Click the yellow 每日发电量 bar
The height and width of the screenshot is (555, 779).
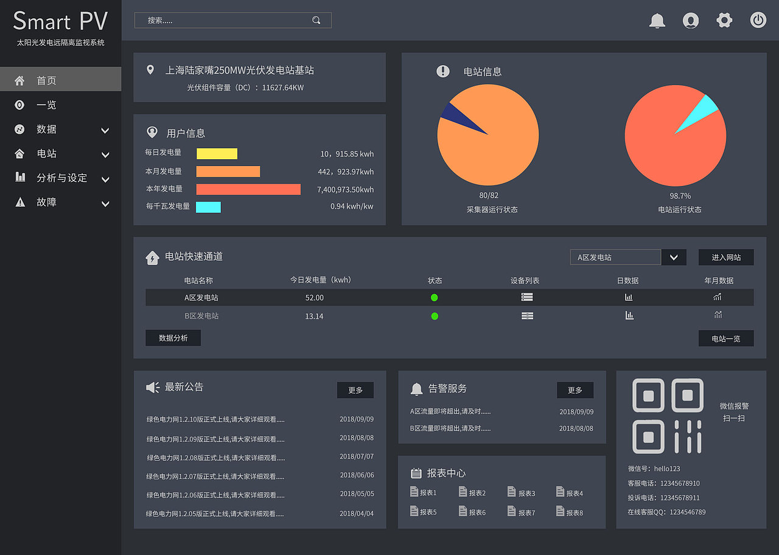217,154
